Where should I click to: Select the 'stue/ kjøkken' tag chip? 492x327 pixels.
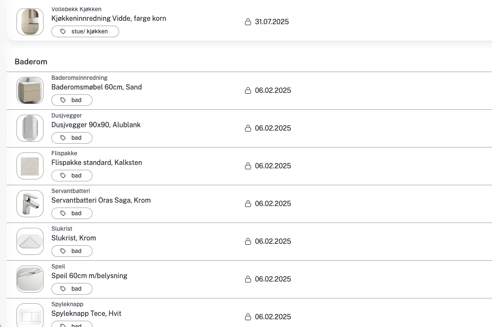pos(85,31)
